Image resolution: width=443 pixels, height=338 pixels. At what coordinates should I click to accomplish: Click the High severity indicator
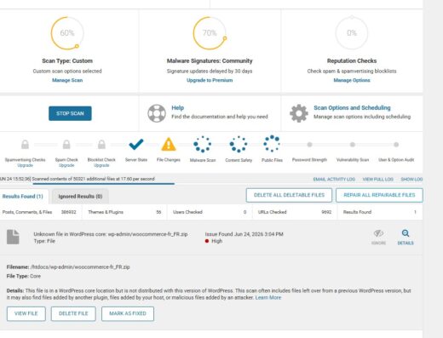[214, 241]
